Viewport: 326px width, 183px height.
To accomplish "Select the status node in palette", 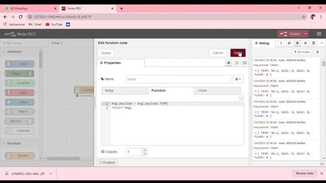I will point(20,102).
